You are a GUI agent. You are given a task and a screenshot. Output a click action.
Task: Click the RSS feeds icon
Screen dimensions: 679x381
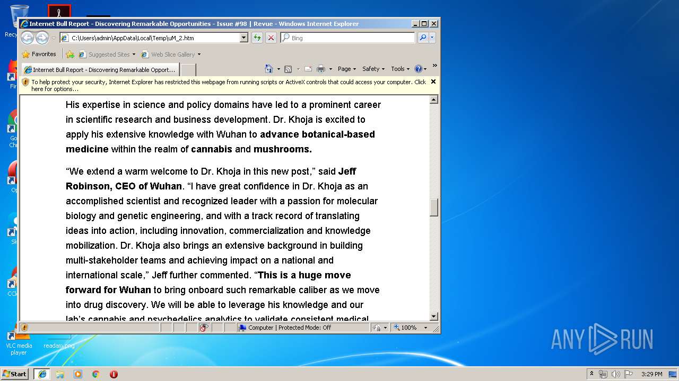(x=288, y=69)
